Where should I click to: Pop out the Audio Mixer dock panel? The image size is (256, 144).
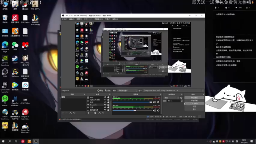pos(161,94)
